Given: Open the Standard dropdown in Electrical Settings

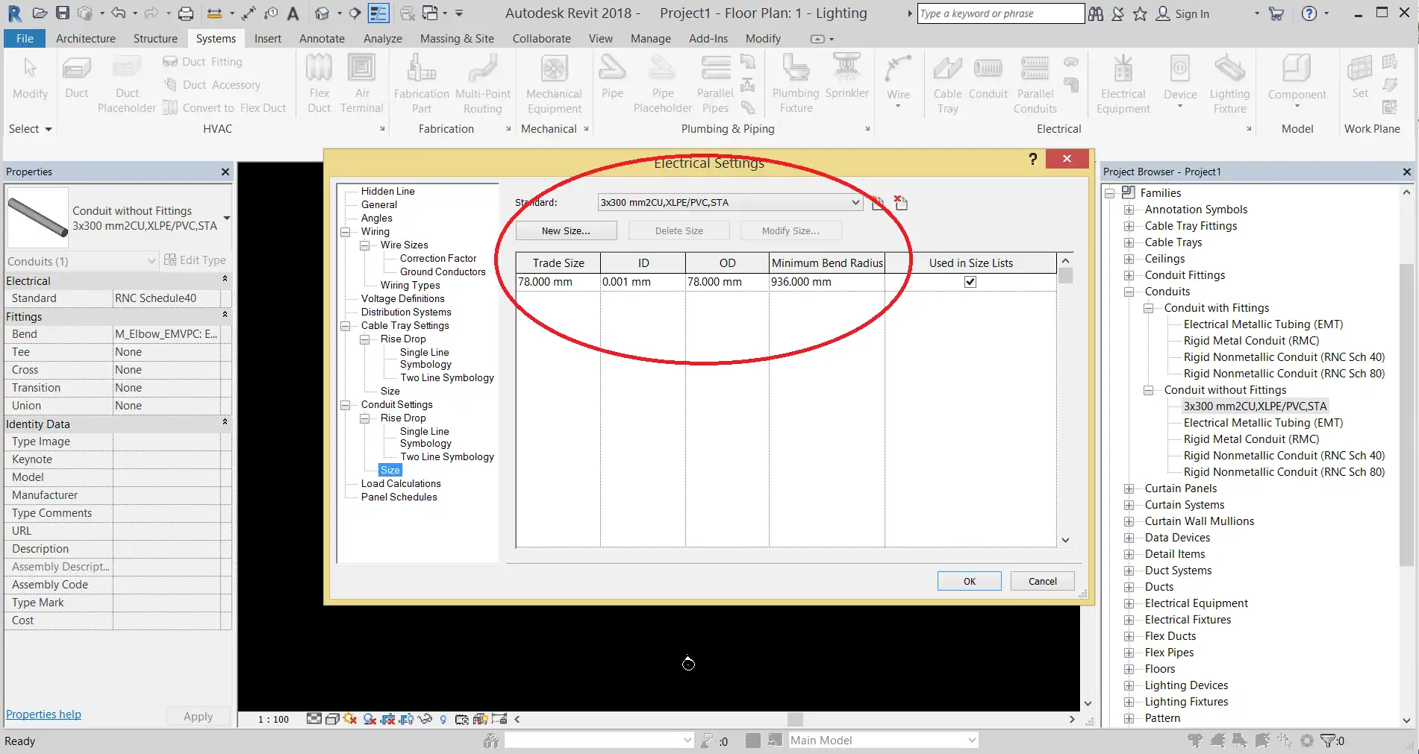Looking at the screenshot, I should 855,202.
